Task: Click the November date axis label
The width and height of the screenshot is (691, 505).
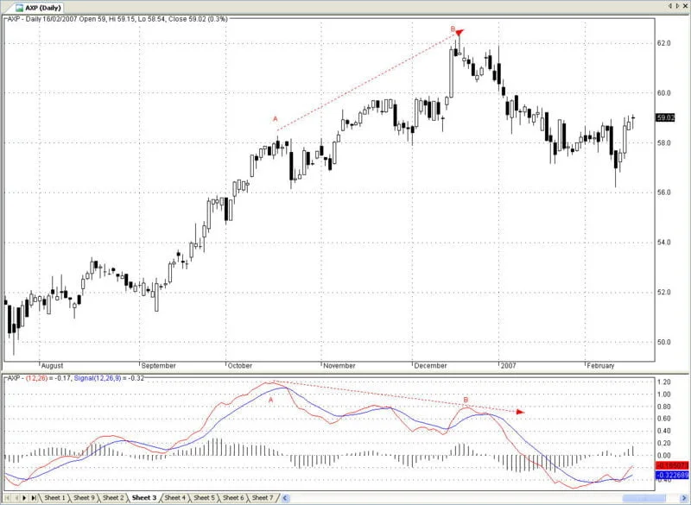Action: [x=339, y=365]
